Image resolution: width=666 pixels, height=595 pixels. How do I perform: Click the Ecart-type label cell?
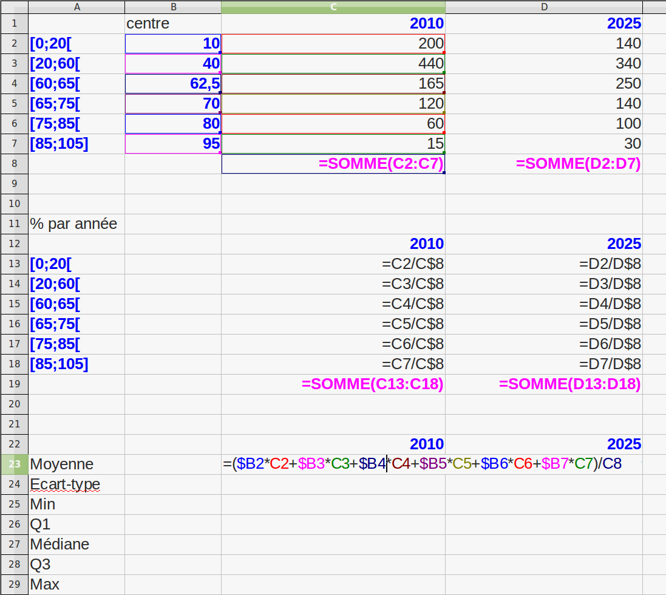pos(76,484)
